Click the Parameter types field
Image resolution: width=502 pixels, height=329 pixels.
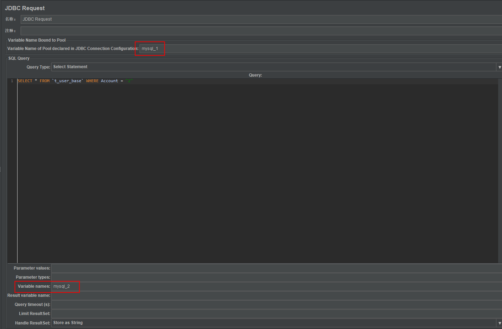point(277,277)
